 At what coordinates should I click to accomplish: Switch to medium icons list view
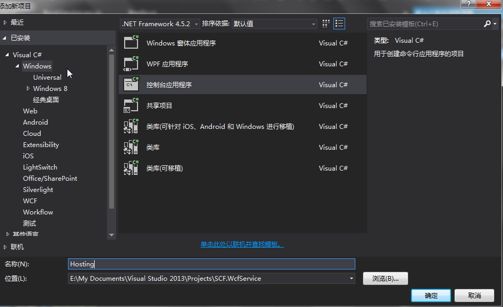click(339, 24)
